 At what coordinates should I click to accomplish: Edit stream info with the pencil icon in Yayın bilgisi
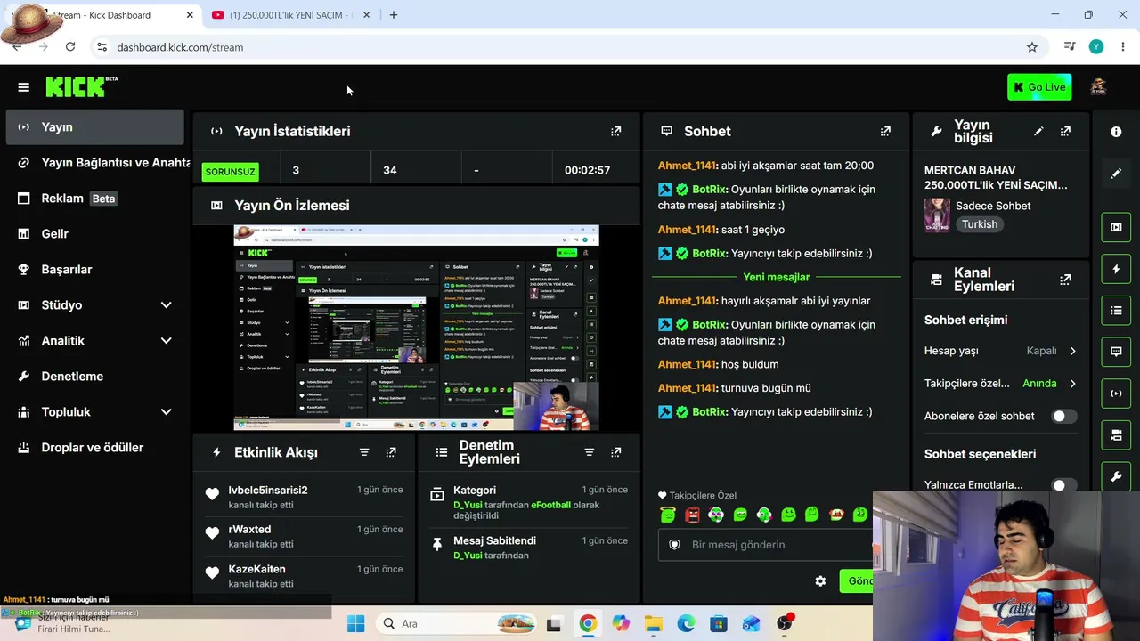coord(1038,131)
